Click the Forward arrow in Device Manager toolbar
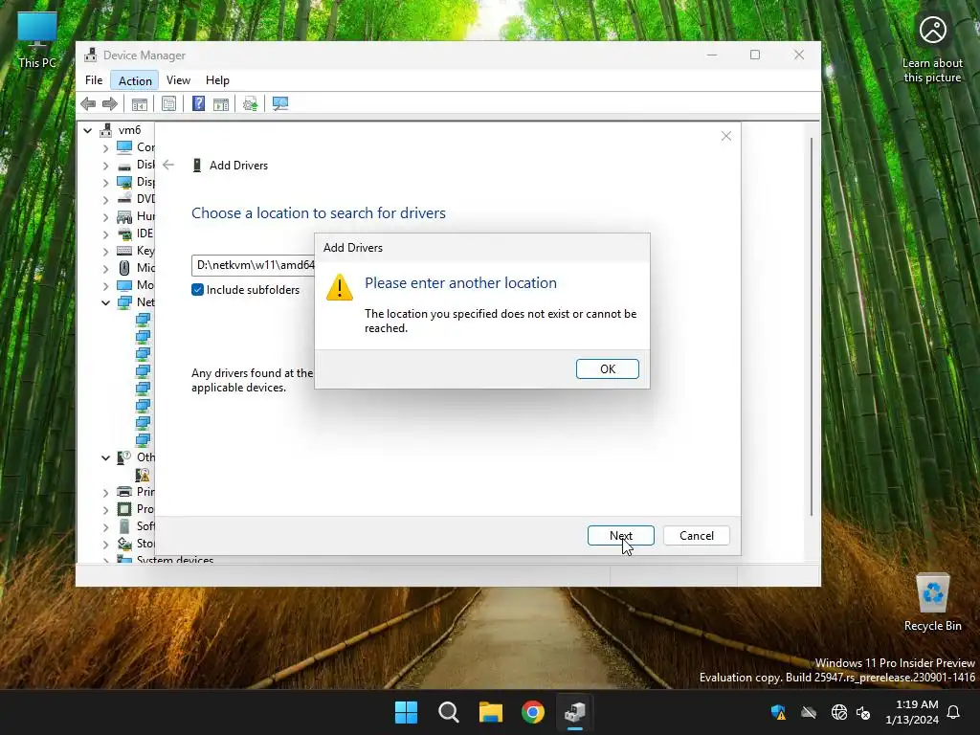This screenshot has width=980, height=735. coord(110,103)
